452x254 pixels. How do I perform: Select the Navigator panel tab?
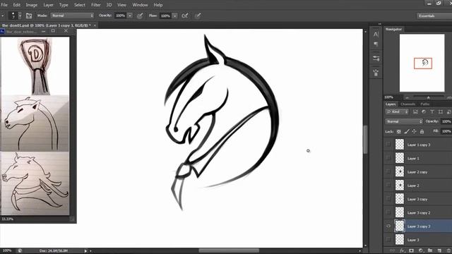(x=393, y=29)
